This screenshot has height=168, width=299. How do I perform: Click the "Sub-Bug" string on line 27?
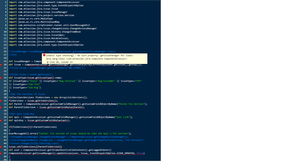(33, 88)
